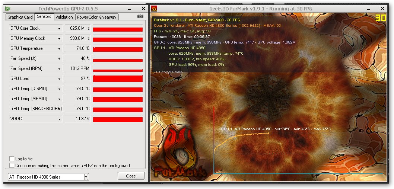
Task: Click the GPU-Z title bar app icon
Action: click(7, 9)
